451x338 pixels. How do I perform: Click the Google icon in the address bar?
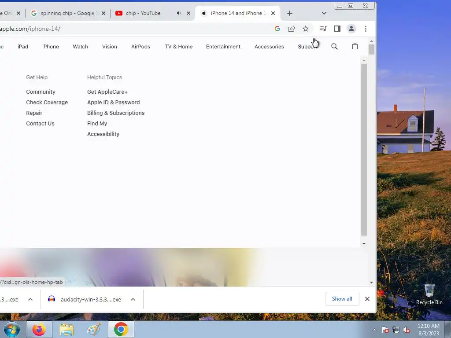click(277, 29)
